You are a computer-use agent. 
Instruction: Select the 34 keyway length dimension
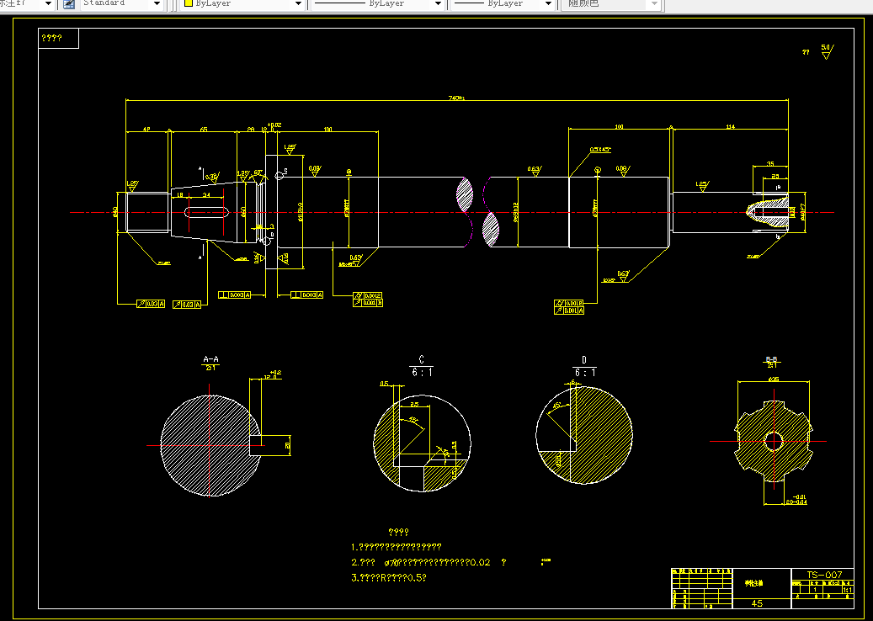click(206, 194)
